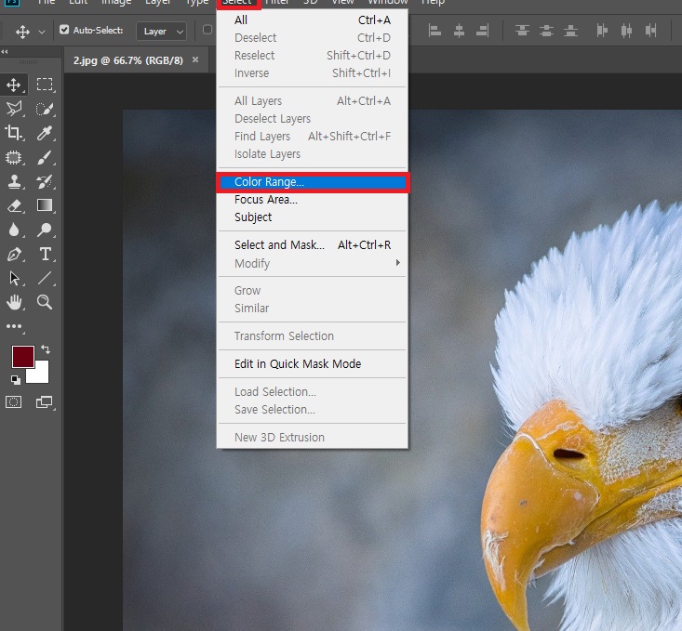Click distribute top edges icon
This screenshot has width=682, height=631.
(522, 31)
